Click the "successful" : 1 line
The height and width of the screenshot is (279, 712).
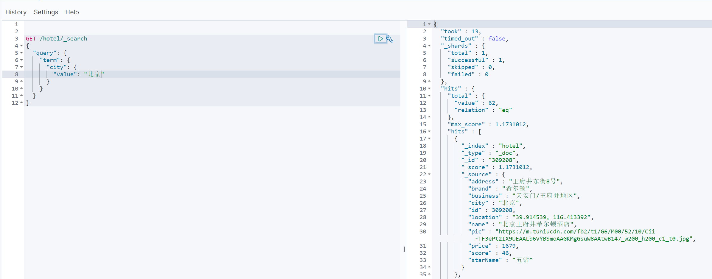(x=476, y=60)
